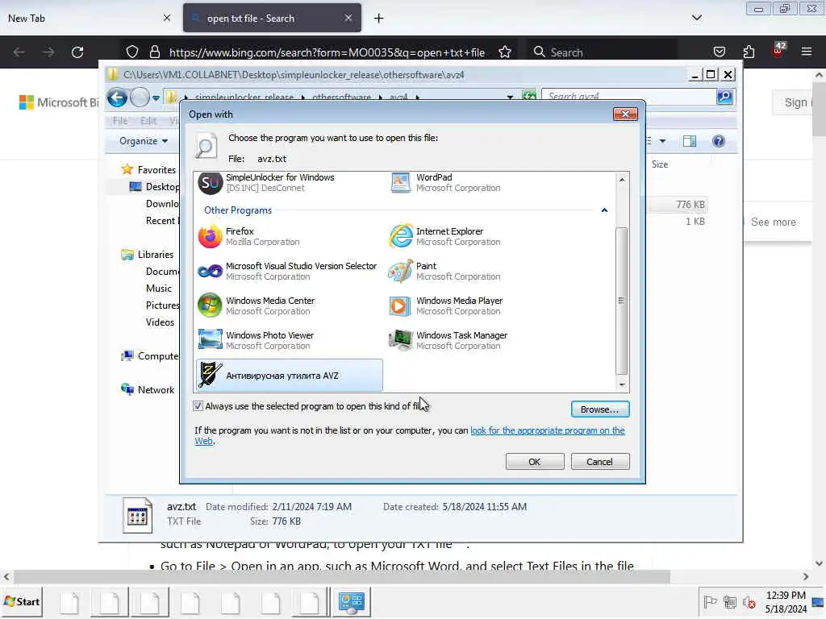
Task: Select SimpleUnlocker for Windows program
Action: pyautogui.click(x=289, y=183)
